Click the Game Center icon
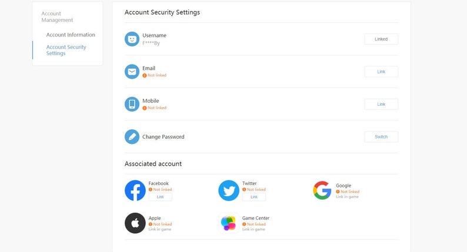Screen dimensions: 467x252 pyautogui.click(x=229, y=223)
